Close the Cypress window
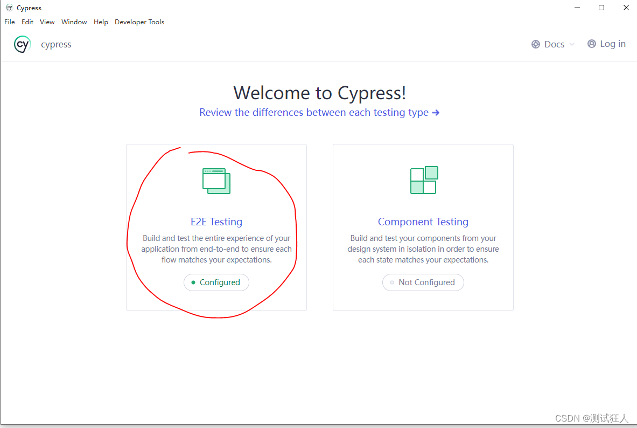The height and width of the screenshot is (428, 637). 626,8
